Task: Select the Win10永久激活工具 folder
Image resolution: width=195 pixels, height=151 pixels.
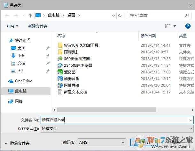Action: [81, 45]
